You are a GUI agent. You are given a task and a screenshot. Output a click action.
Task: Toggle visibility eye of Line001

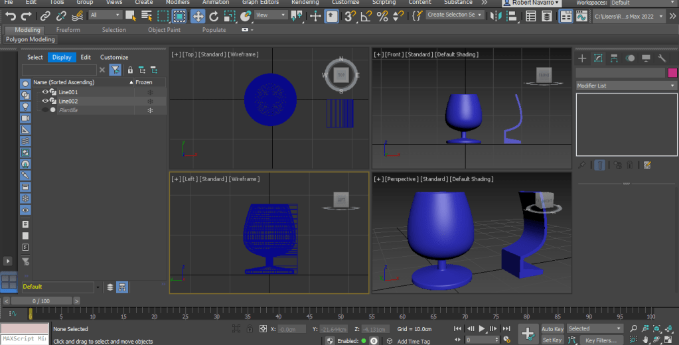(x=45, y=92)
